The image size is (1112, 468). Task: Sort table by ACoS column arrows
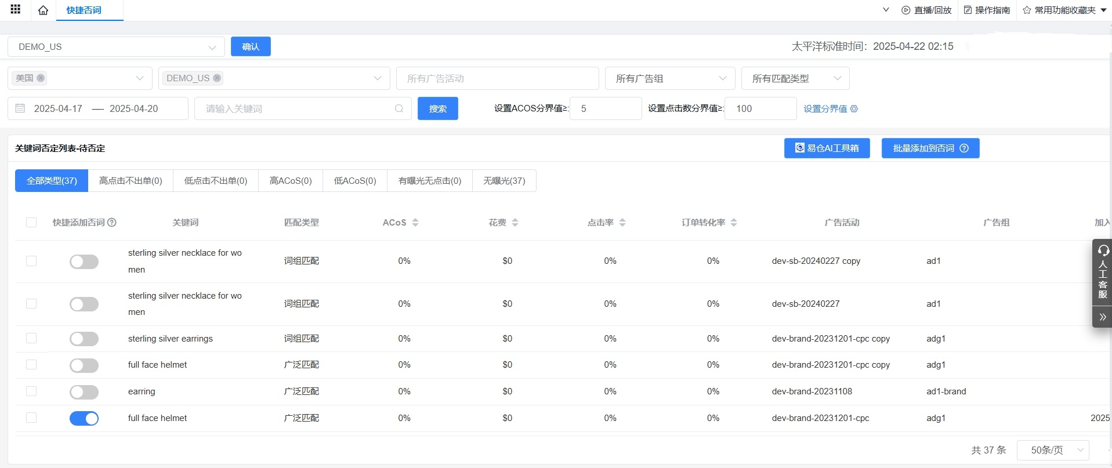[x=415, y=223]
